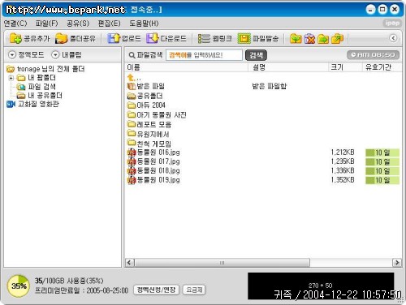
Task: Click the 동물원 016.jpg file icon
Action: pyautogui.click(x=132, y=152)
